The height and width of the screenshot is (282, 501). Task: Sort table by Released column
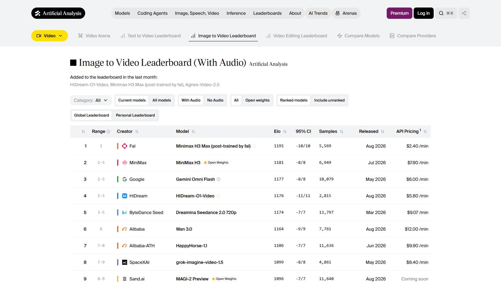pyautogui.click(x=383, y=132)
